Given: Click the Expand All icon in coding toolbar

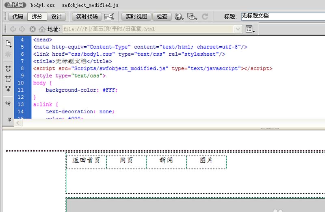Looking at the screenshot, I should click(8, 89).
